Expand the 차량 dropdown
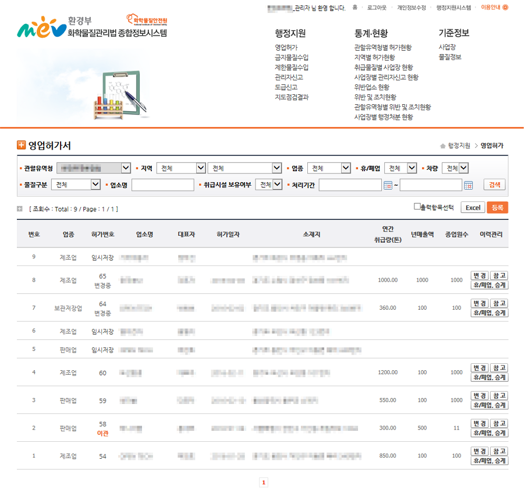 (x=455, y=168)
